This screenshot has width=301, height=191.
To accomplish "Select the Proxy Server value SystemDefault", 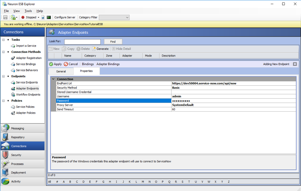I will [x=234, y=105].
